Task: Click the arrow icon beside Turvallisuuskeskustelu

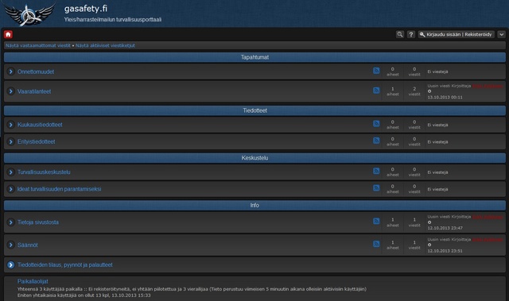Action: point(10,172)
